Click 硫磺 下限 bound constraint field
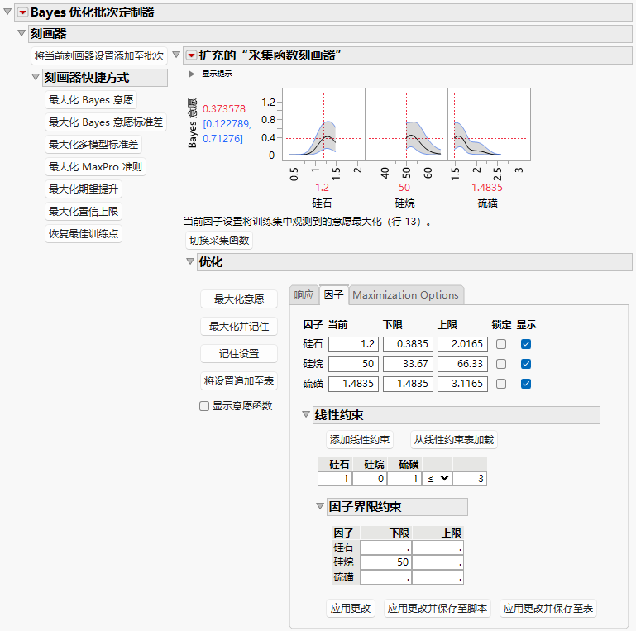This screenshot has width=636, height=631. 385,577
